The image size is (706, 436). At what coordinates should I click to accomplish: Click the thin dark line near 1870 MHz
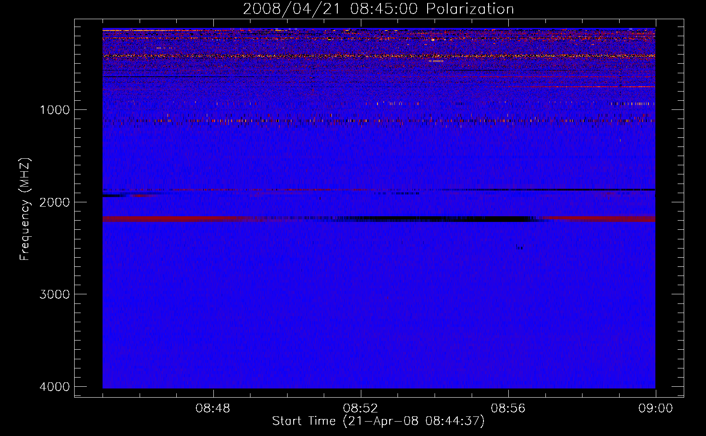(379, 190)
